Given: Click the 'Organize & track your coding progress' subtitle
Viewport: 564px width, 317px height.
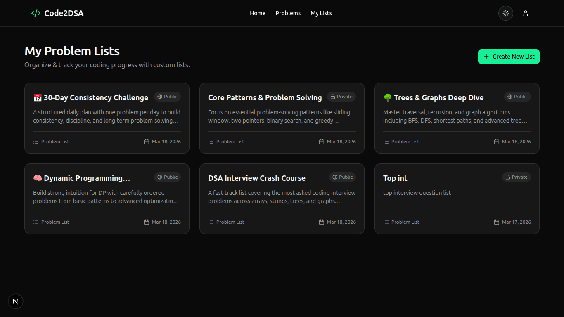Looking at the screenshot, I should 107,65.
